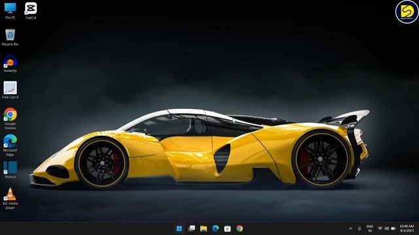This screenshot has height=235, width=419.
Task: Open the ENG IN language switcher
Action: point(370,228)
